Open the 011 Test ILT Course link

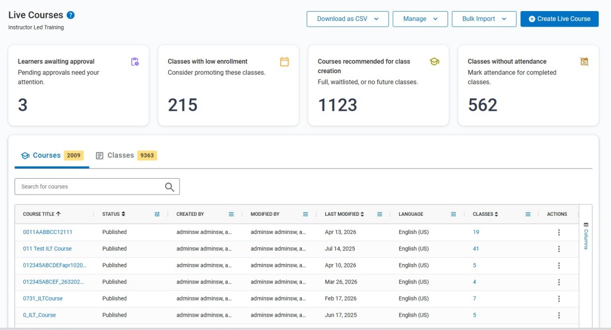tap(47, 249)
